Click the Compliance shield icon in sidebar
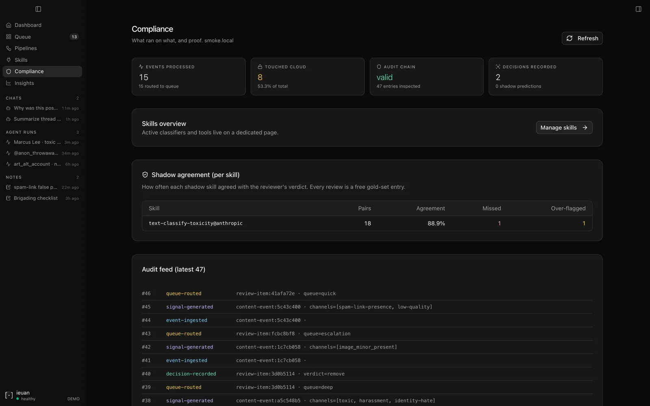The width and height of the screenshot is (650, 406). (x=9, y=71)
